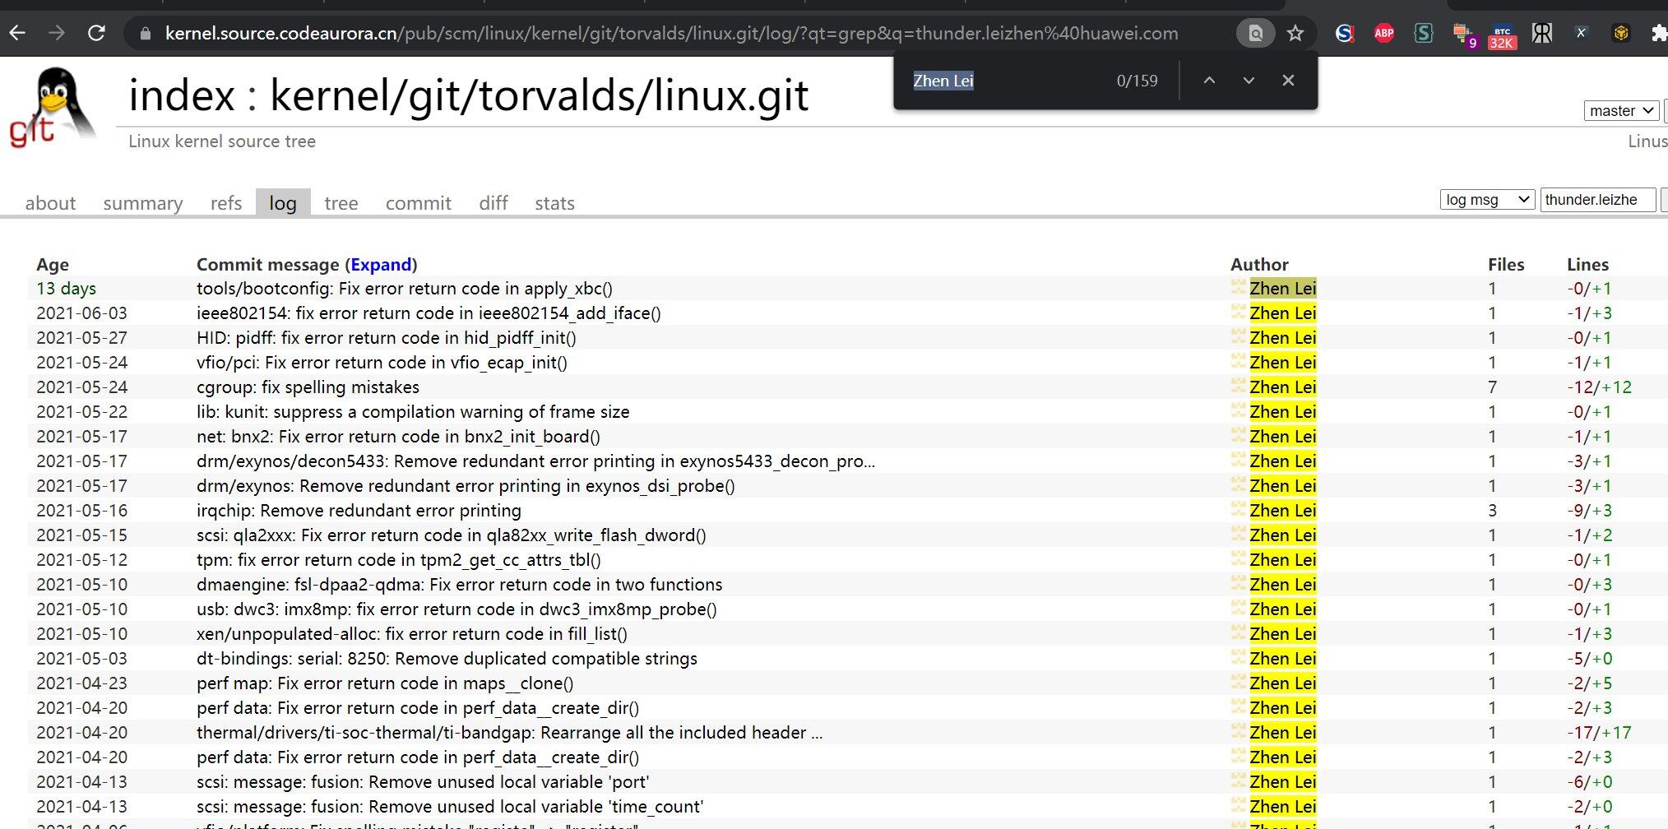
Task: Click the files count 7 in cgroup row
Action: click(1493, 387)
